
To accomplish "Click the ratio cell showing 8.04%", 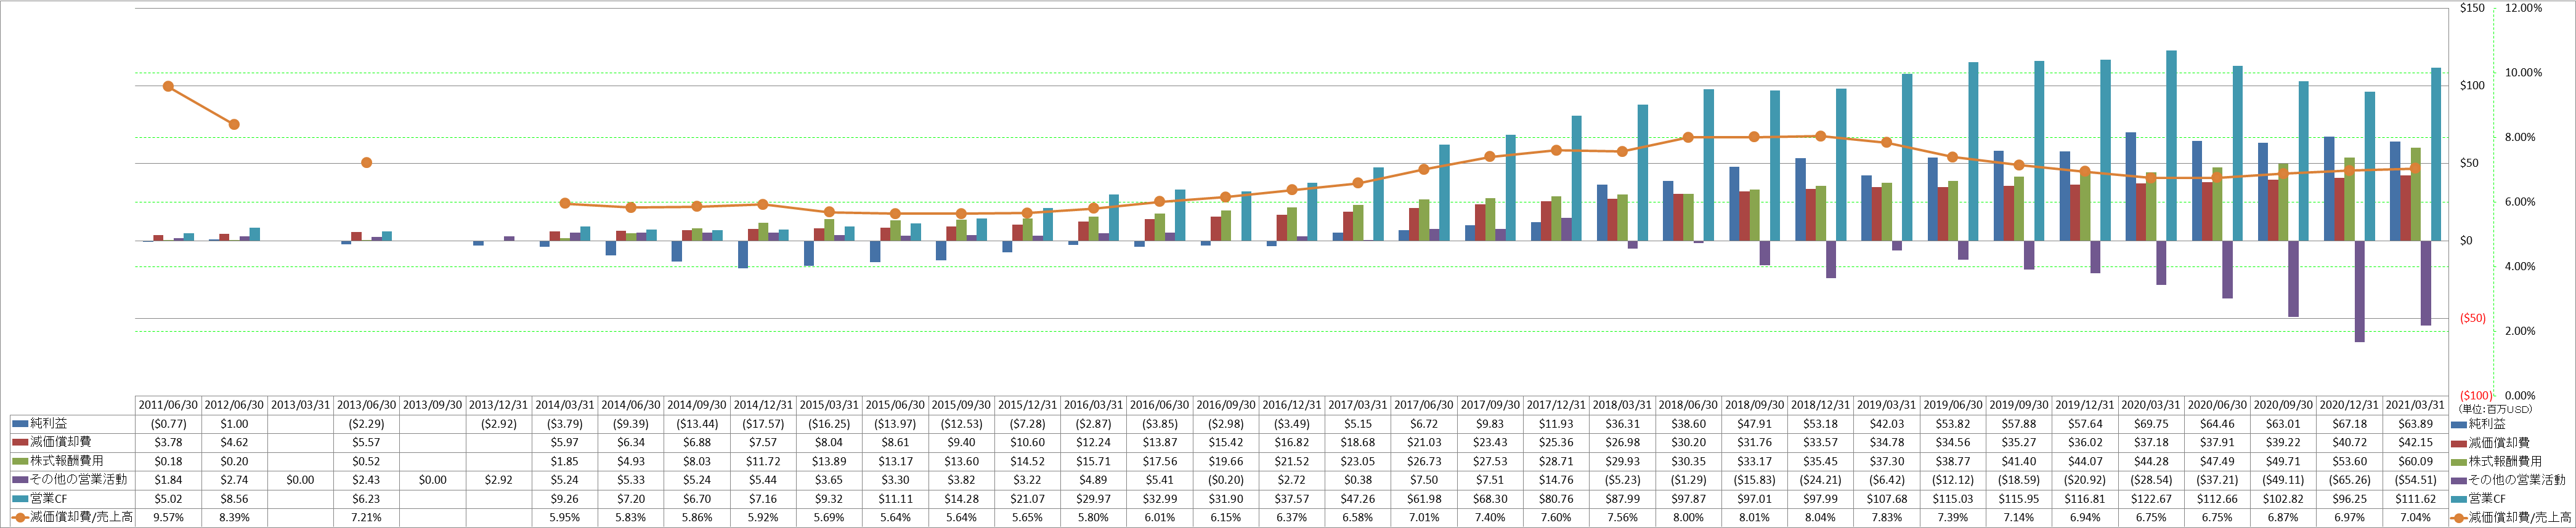I will 1820,517.
